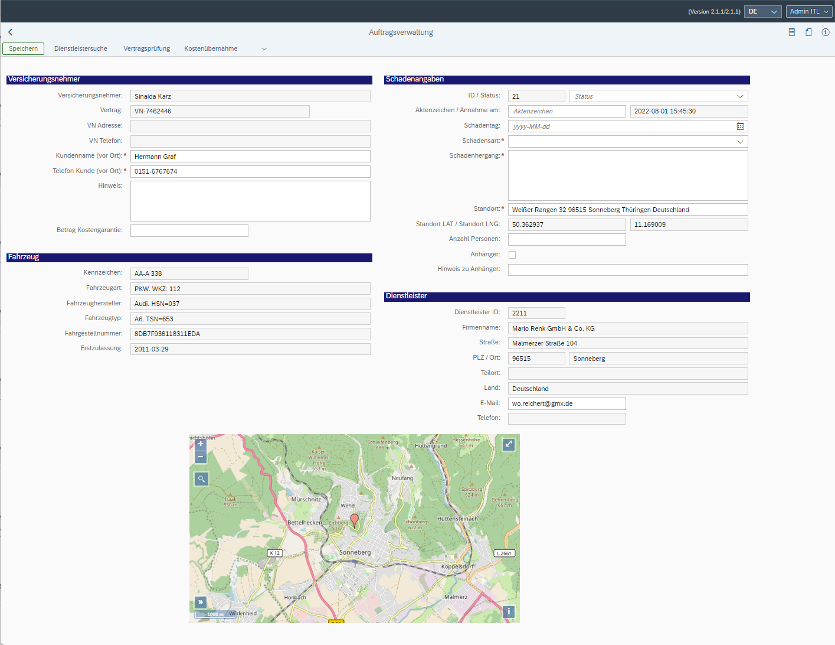Screen dimensions: 835x645
Task: Click into the Betrag Kostengarantie field
Action: coord(189,230)
